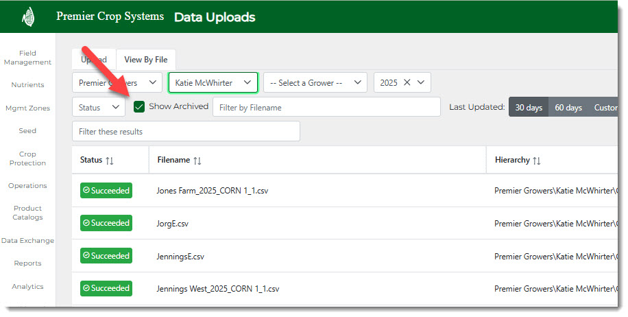Image resolution: width=628 pixels, height=317 pixels.
Task: Toggle the Show Archived checkbox
Action: point(139,106)
